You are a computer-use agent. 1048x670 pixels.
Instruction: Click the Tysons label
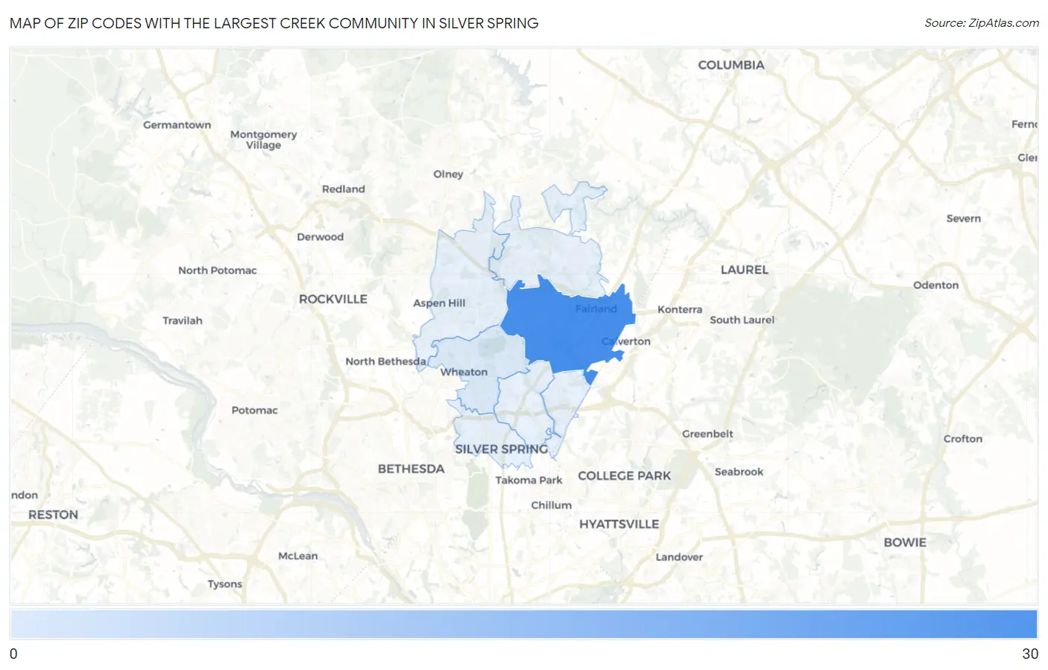224,584
